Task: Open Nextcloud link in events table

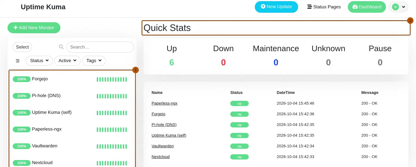Action: coord(160,157)
